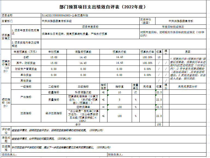Click the 改进措施 label cell
This screenshot has width=210, height=158.
pos(6,148)
